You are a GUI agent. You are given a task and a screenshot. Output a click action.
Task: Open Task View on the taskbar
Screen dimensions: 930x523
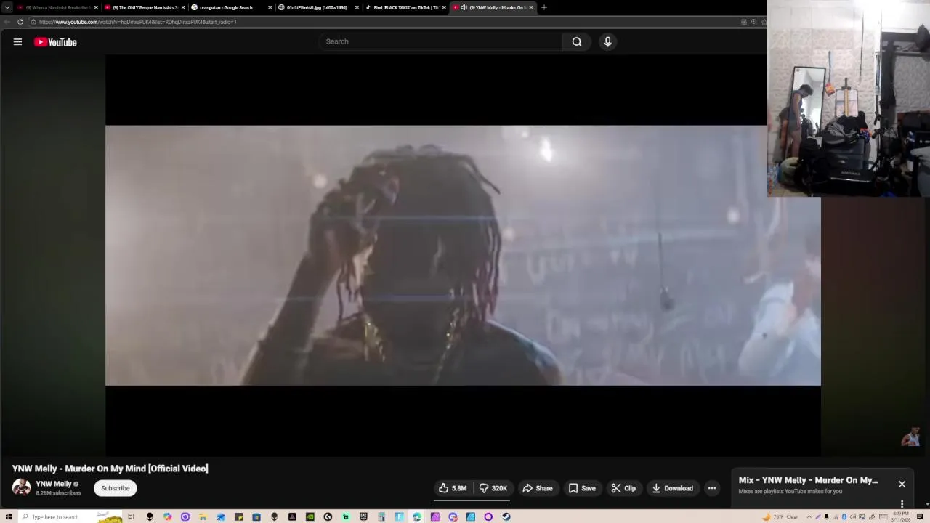[131, 517]
